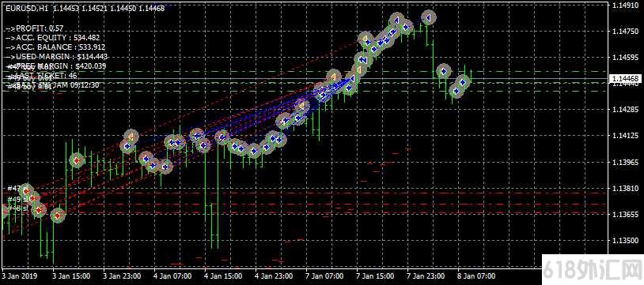Select the #48 sl order label

pyautogui.click(x=17, y=208)
